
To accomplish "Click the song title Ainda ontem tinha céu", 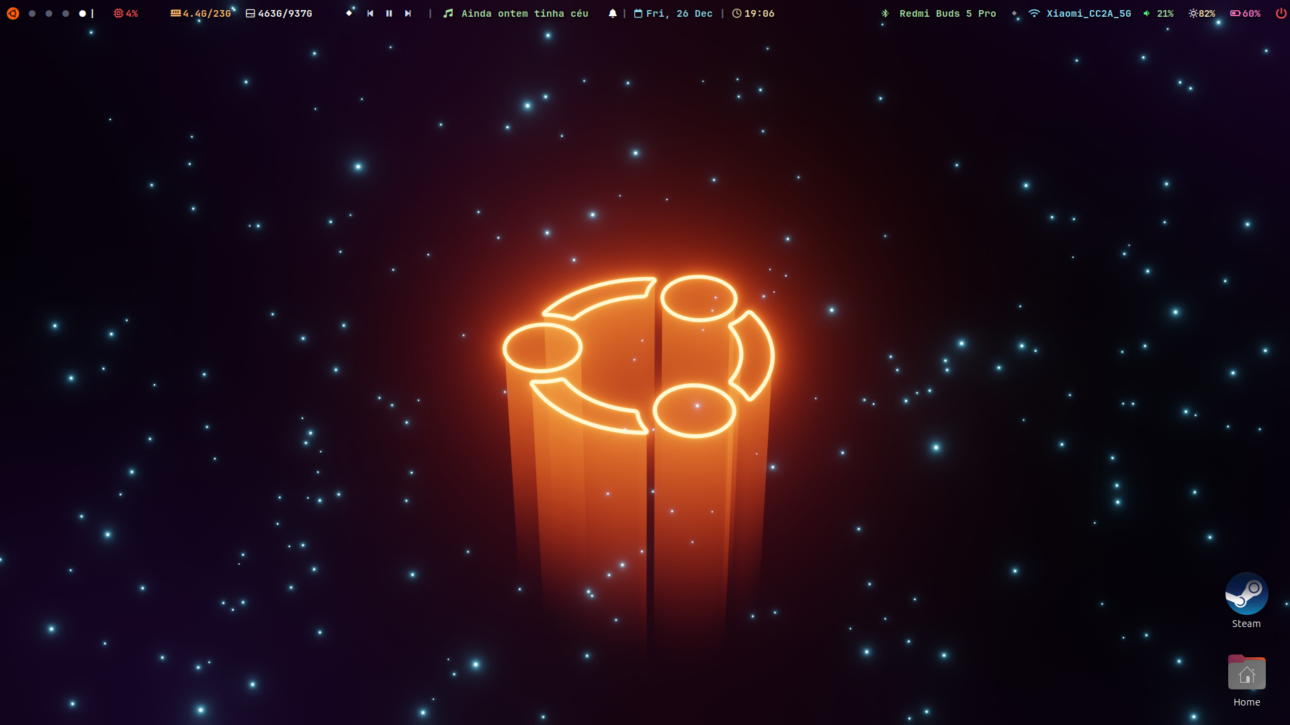I will (524, 13).
